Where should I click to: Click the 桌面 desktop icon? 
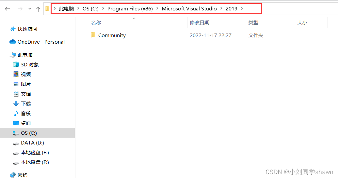coord(16,123)
